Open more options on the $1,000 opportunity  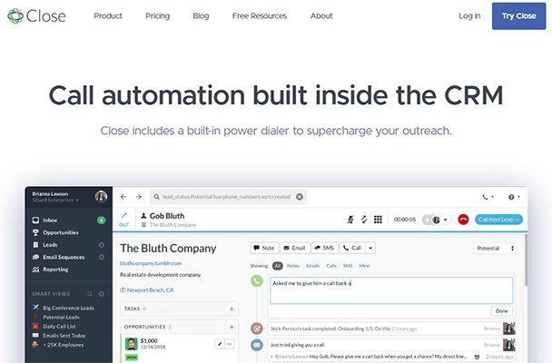[230, 344]
